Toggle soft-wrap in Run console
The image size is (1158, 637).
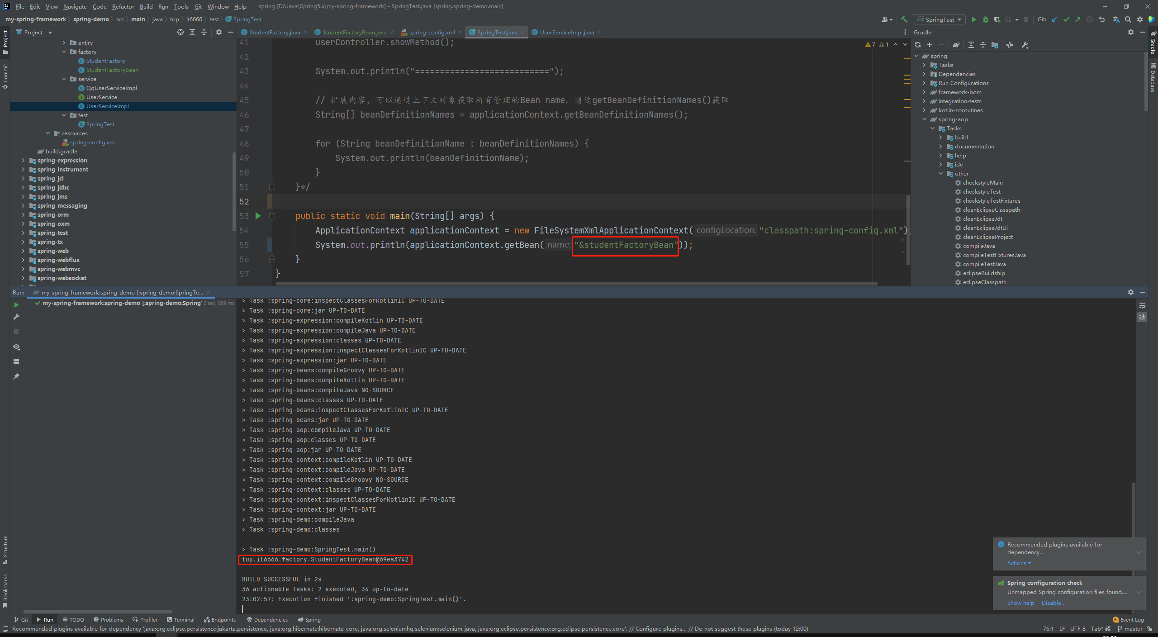coord(1142,306)
